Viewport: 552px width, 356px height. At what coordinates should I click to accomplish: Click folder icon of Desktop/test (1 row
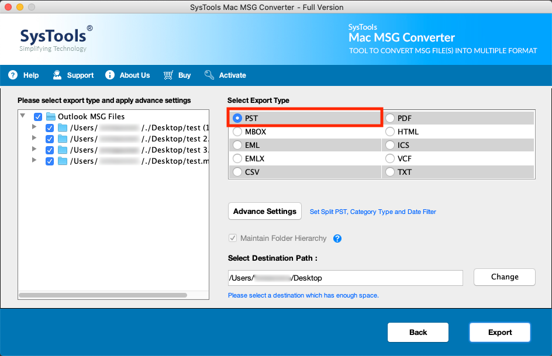coord(63,127)
